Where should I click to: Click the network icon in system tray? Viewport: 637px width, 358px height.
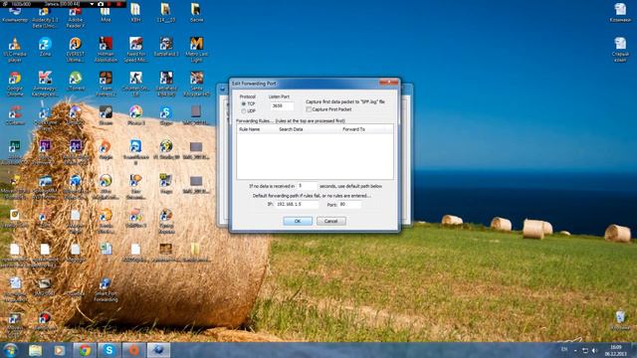tap(585, 350)
